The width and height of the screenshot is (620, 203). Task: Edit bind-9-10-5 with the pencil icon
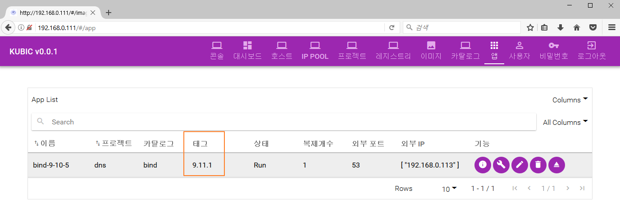(x=520, y=165)
